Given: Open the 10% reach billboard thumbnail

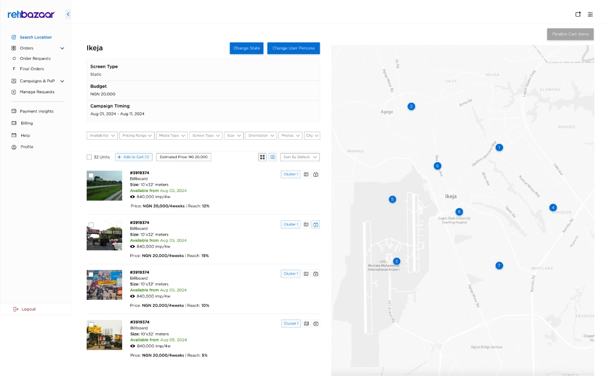Looking at the screenshot, I should click(104, 285).
